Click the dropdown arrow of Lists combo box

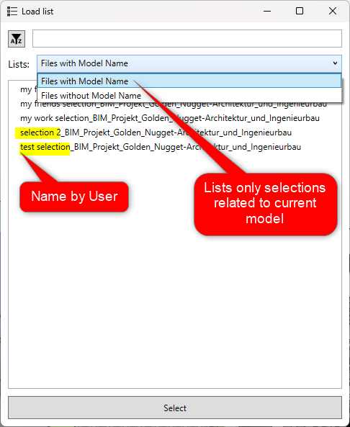pos(335,63)
